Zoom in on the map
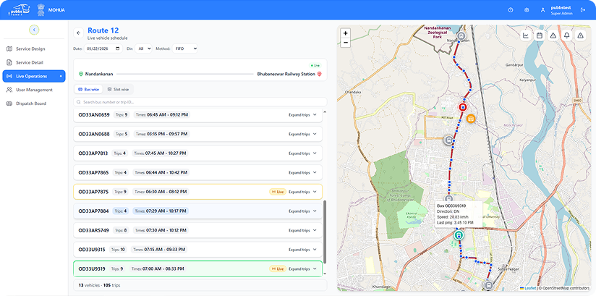 (346, 33)
